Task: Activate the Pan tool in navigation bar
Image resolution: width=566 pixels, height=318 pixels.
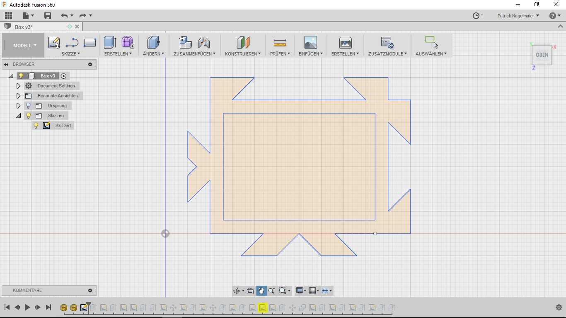Action: [x=261, y=291]
